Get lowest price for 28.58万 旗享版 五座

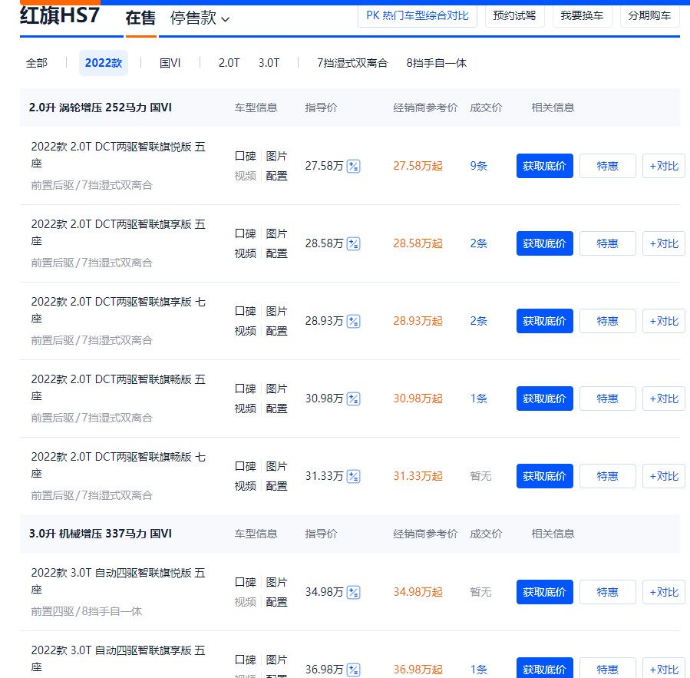pyautogui.click(x=544, y=243)
